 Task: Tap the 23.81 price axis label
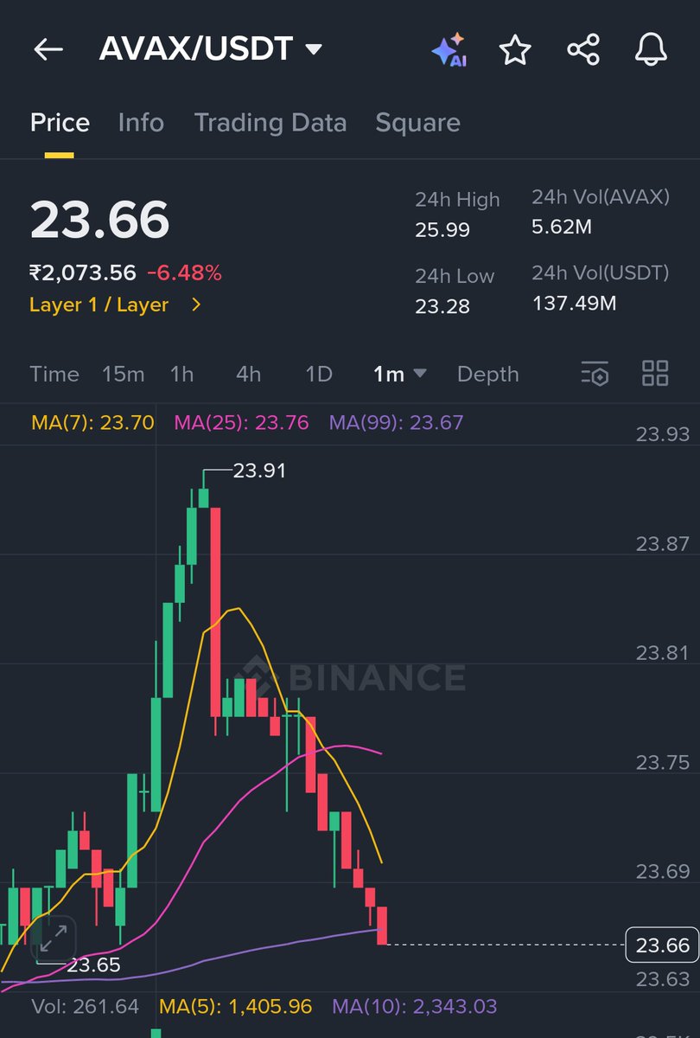(663, 652)
